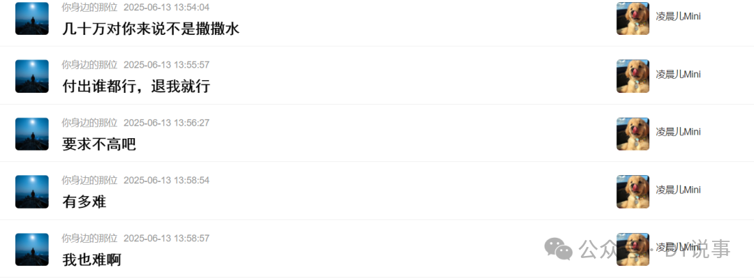
Task: Select the message text 有多难
Action: tap(84, 202)
